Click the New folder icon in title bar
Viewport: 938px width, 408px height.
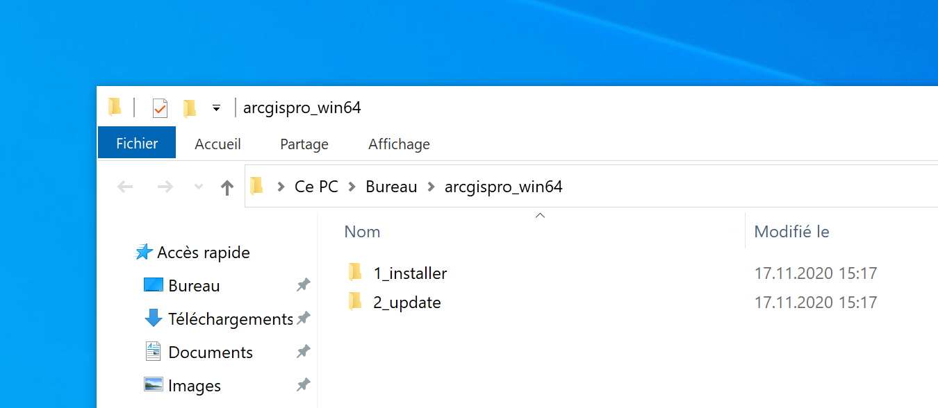189,108
